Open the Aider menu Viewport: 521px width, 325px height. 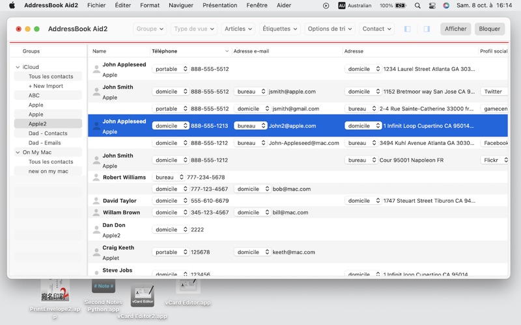(x=284, y=5)
